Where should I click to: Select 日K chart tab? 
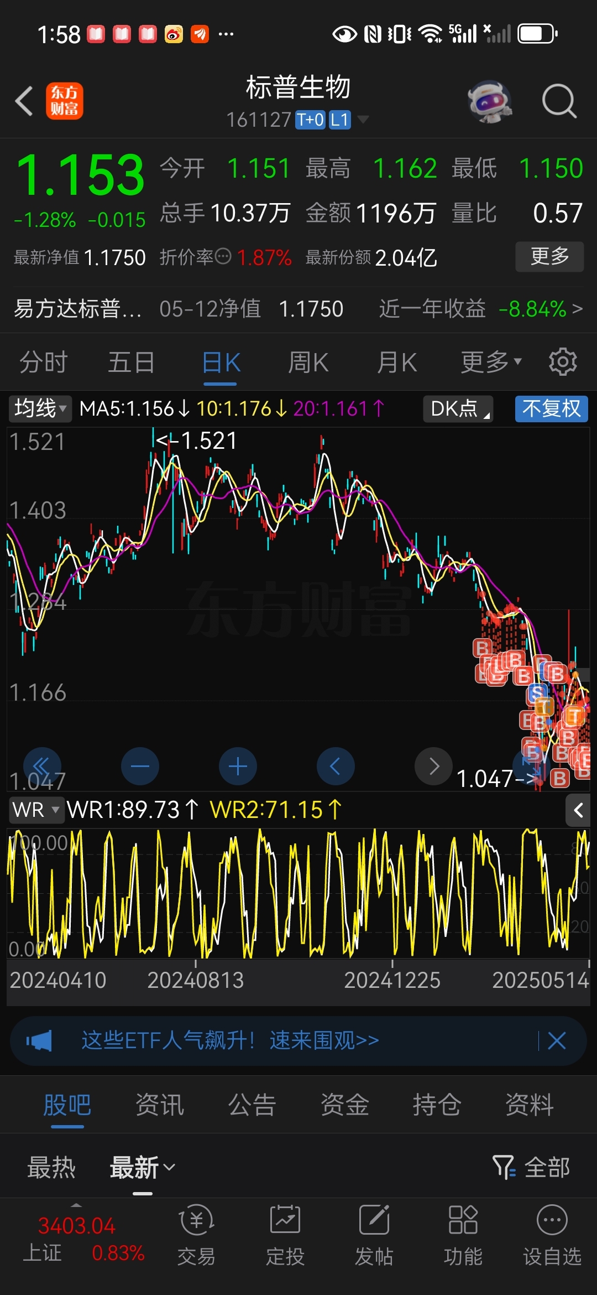pos(221,362)
